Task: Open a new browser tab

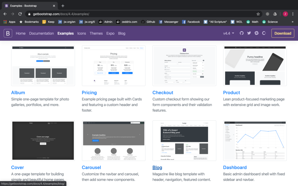Action: tap(63, 6)
